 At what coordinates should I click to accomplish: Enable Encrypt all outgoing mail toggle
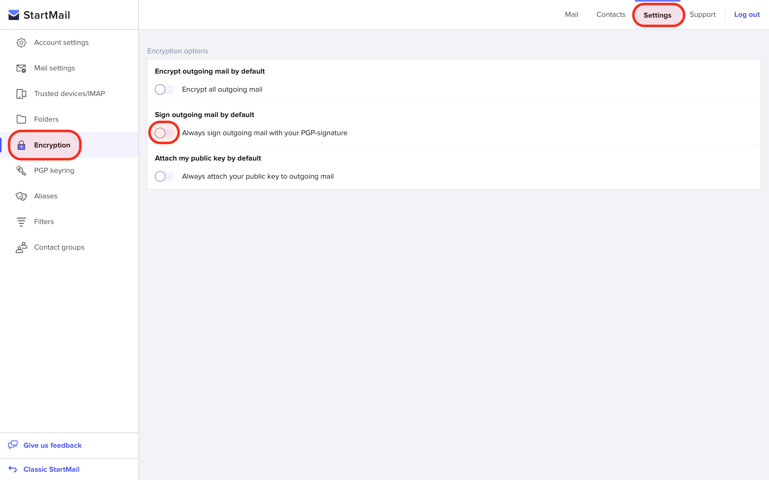coord(164,90)
